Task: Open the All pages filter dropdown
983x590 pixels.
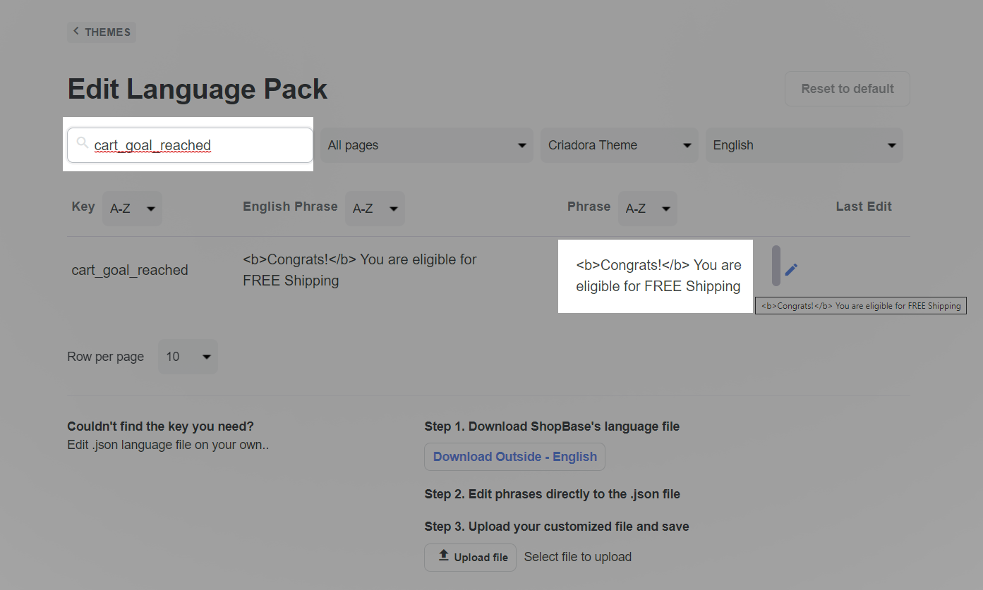Action: [427, 145]
